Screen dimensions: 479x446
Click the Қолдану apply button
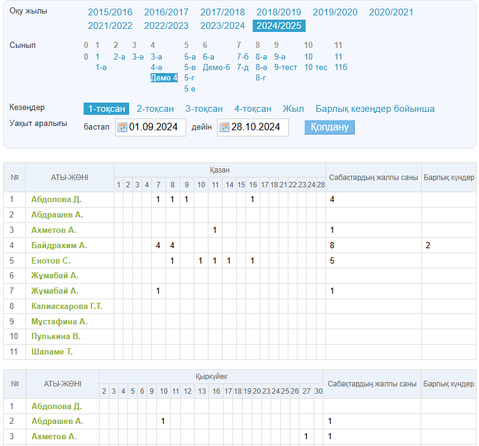[329, 127]
